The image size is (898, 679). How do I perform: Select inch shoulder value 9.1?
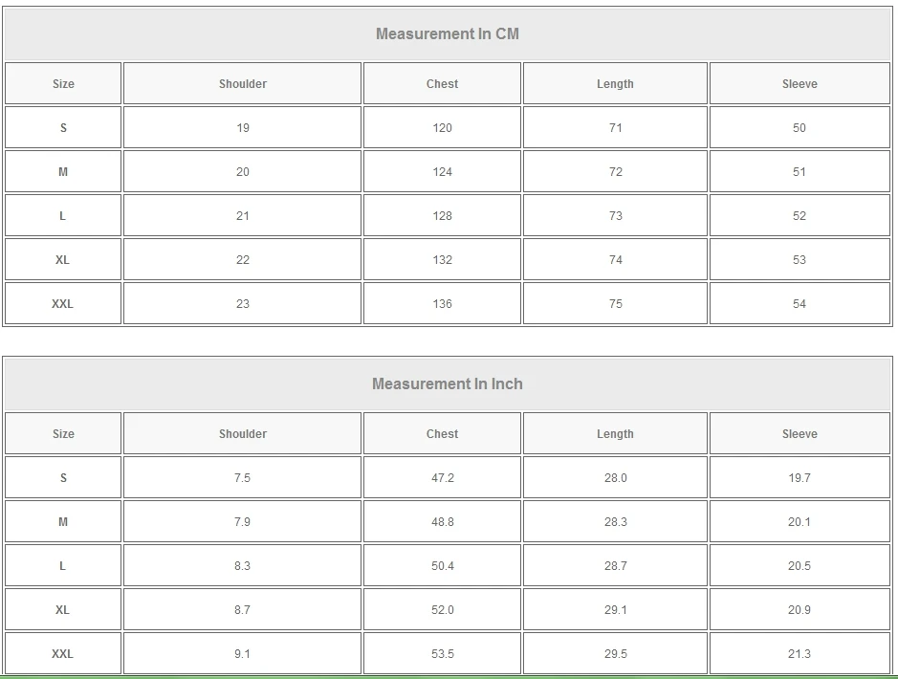[x=243, y=654]
